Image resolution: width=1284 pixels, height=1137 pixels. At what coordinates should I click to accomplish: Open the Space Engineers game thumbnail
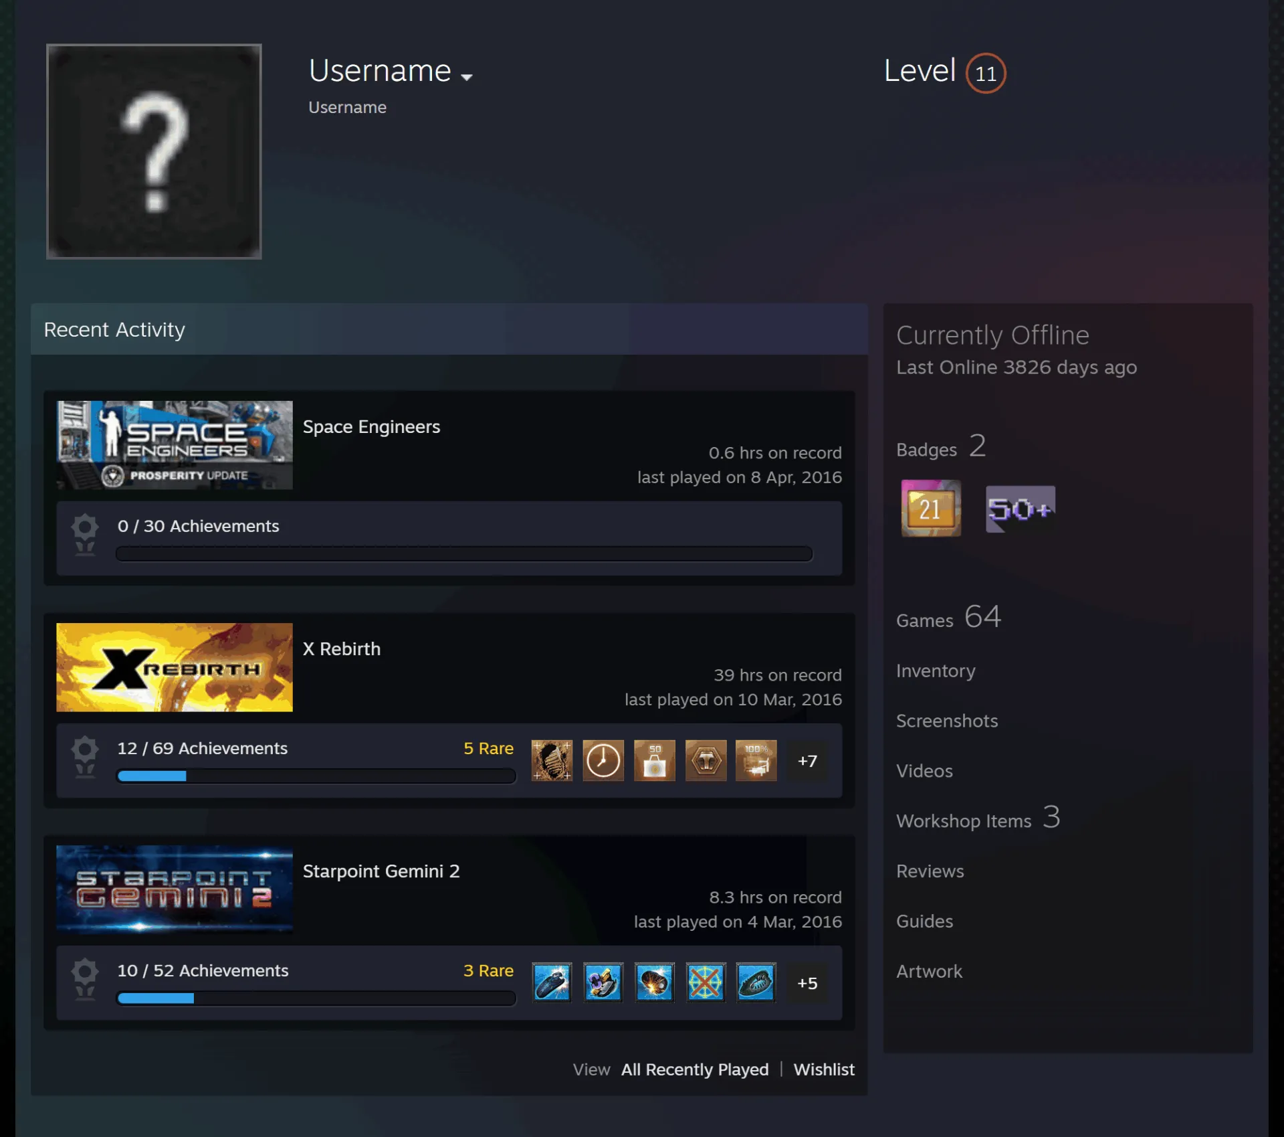[x=175, y=445]
